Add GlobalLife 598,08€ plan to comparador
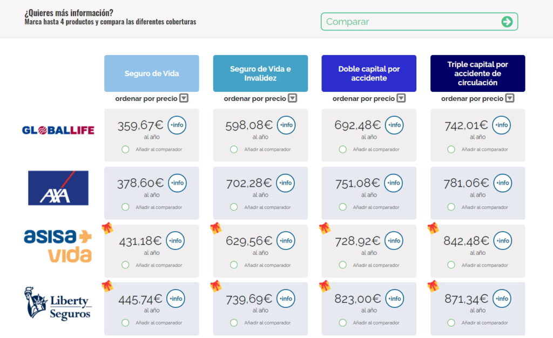The image size is (553, 338). [234, 150]
